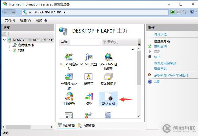Viewport: 198px width, 136px height.
Task: Open the 模块 feature icon
Action: (x=89, y=96)
